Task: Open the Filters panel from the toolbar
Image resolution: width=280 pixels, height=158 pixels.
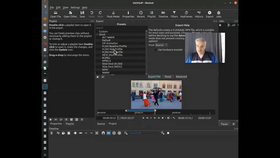Action: tap(174, 14)
